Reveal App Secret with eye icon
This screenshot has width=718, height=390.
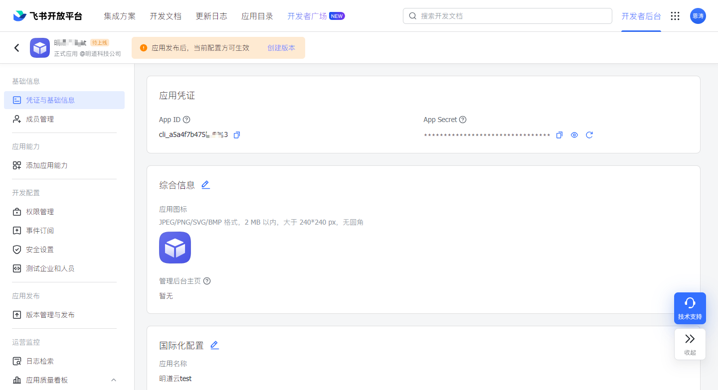point(574,135)
